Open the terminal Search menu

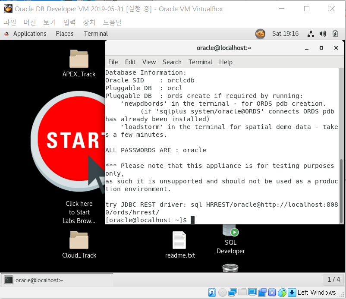[x=172, y=62]
